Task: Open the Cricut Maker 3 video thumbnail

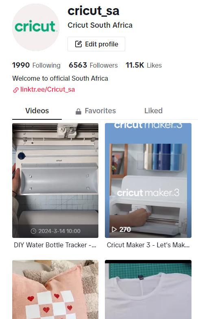Action: point(148,180)
